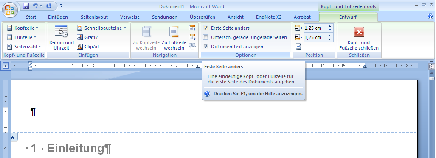Open Customize Quick Access Toolbar dropdown
The width and height of the screenshot is (436, 158).
coord(61,6)
